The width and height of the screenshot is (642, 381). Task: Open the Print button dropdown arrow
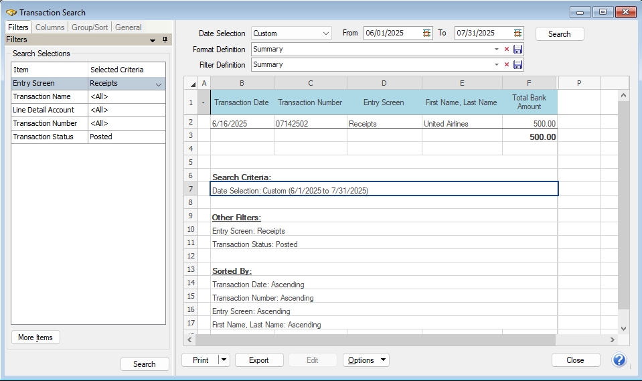coord(224,360)
